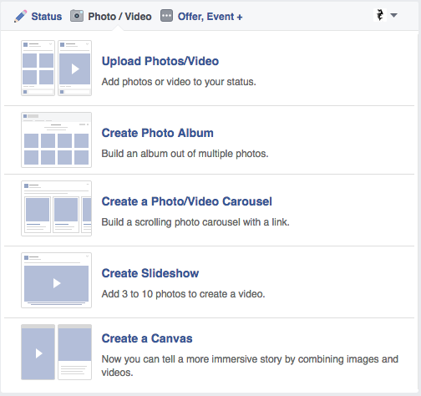Viewport: 421px width, 396px height.
Task: Click the photo album grid thumbnail
Action: (x=56, y=140)
